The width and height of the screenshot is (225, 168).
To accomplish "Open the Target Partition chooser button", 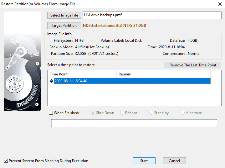I will [x=64, y=26].
